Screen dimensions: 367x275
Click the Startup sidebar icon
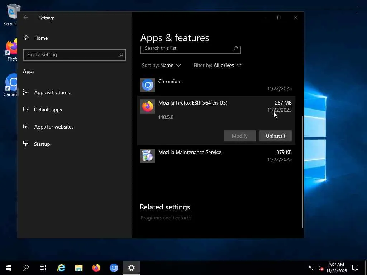click(26, 144)
